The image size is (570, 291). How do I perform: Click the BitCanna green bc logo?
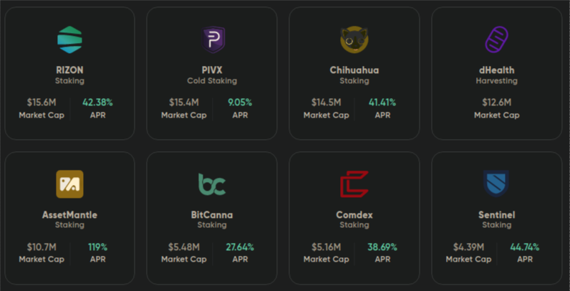click(x=212, y=184)
